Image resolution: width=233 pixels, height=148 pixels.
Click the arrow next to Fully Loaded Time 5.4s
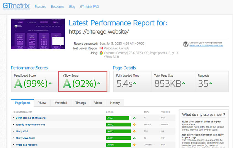[134, 83]
